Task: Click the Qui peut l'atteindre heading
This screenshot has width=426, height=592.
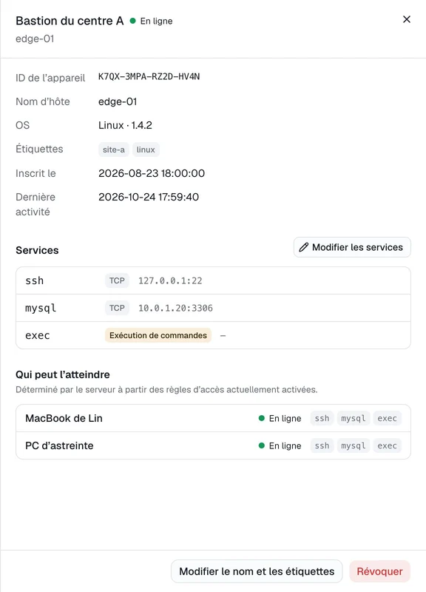Action: point(63,374)
